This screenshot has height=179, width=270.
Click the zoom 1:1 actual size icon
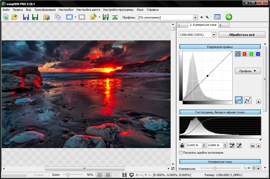(99, 175)
